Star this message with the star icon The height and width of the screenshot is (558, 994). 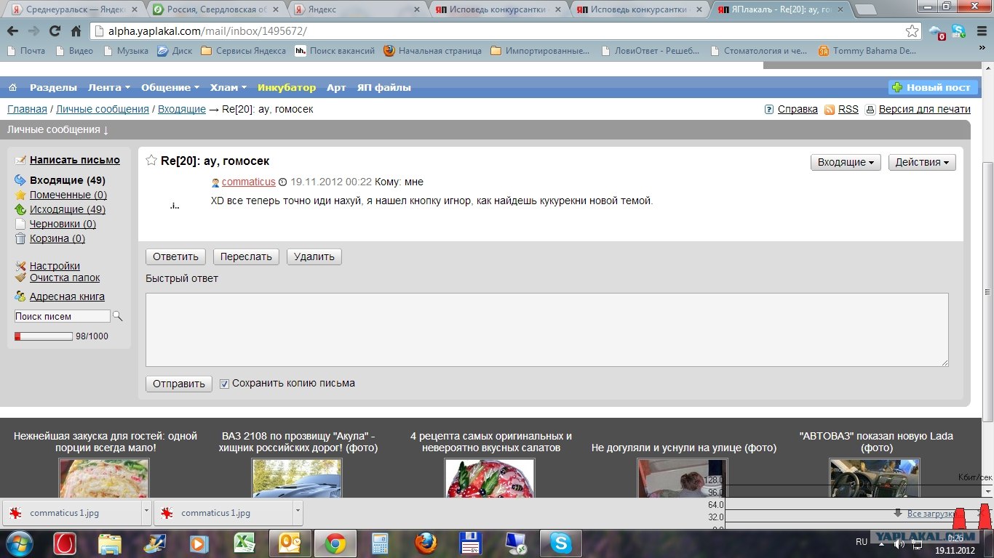[151, 161]
